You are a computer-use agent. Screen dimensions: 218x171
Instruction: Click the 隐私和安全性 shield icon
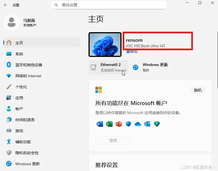[x=9, y=153]
